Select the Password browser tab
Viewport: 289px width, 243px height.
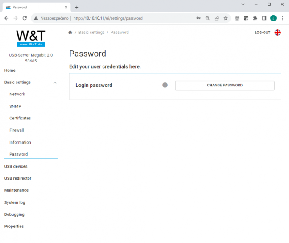click(37, 8)
